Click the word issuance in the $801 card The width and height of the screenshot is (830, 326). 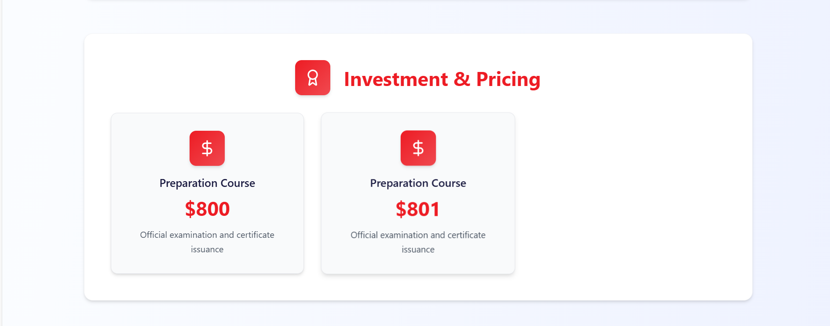tap(418, 250)
